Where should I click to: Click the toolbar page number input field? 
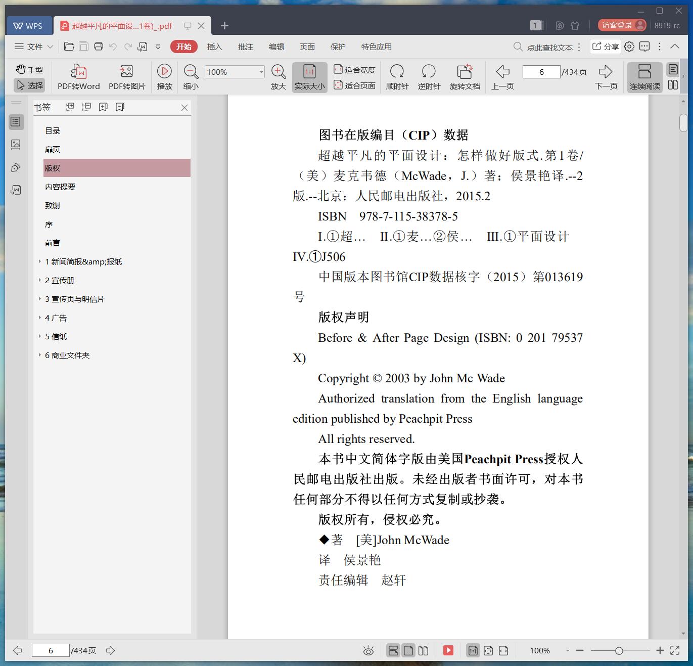point(541,72)
